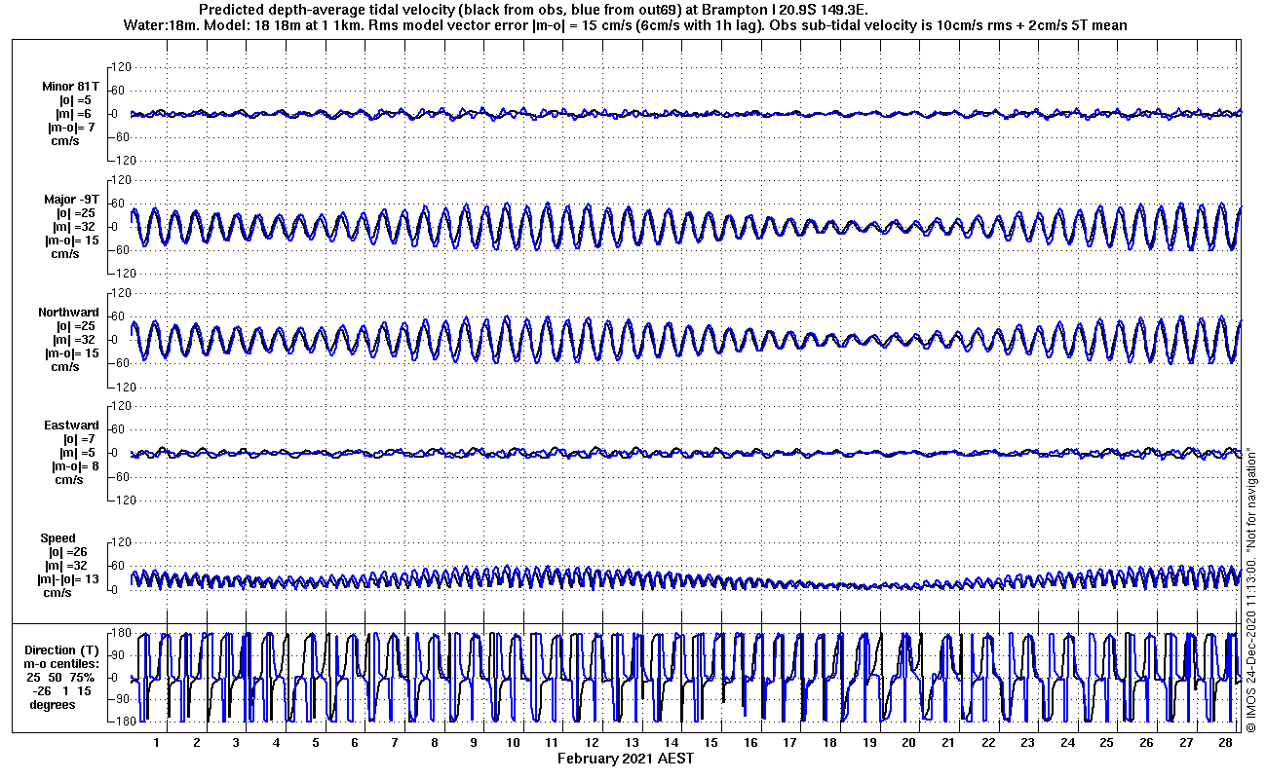Click day '9' on the date axis
The height and width of the screenshot is (779, 1267).
coord(474,742)
